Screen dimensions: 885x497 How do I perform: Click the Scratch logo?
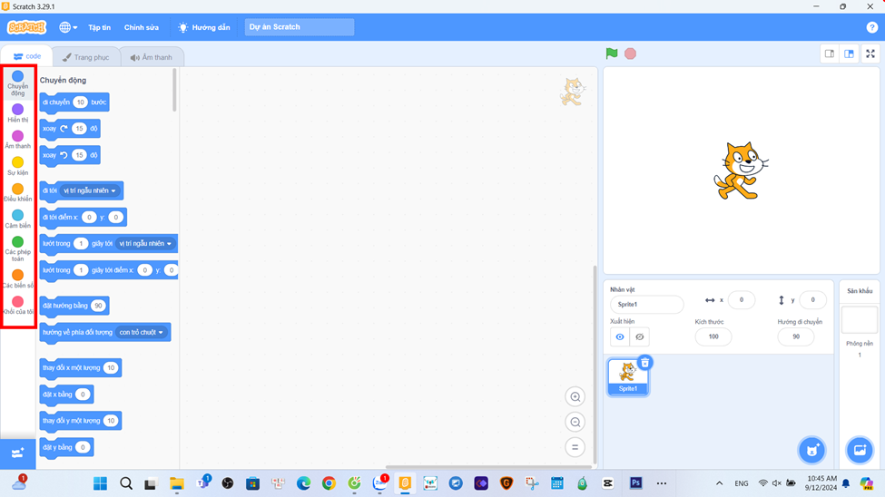pos(26,27)
